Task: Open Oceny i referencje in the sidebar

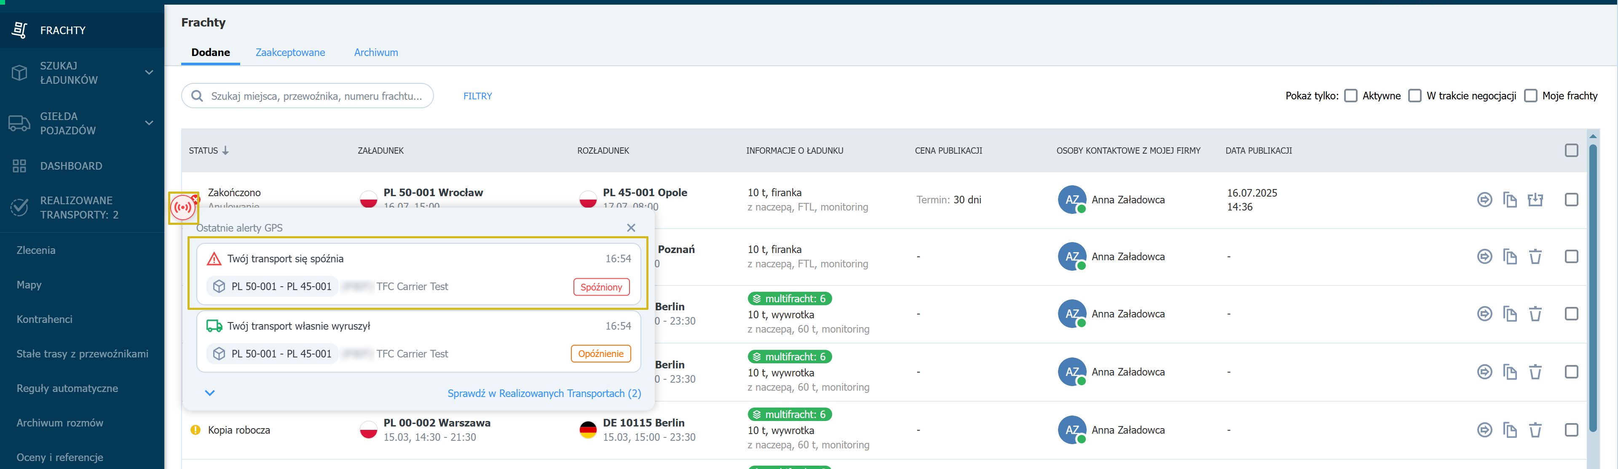Action: click(60, 458)
